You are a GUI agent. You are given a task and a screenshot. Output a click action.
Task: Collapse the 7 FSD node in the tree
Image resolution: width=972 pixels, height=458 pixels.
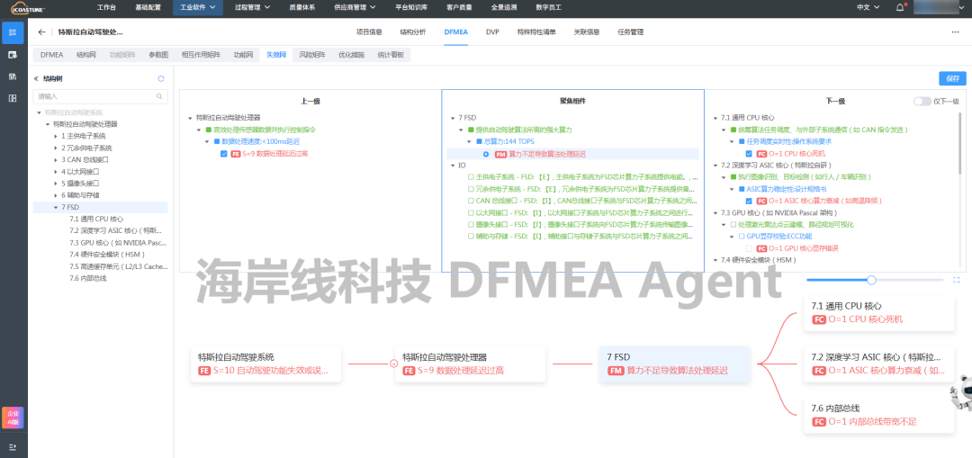click(55, 207)
